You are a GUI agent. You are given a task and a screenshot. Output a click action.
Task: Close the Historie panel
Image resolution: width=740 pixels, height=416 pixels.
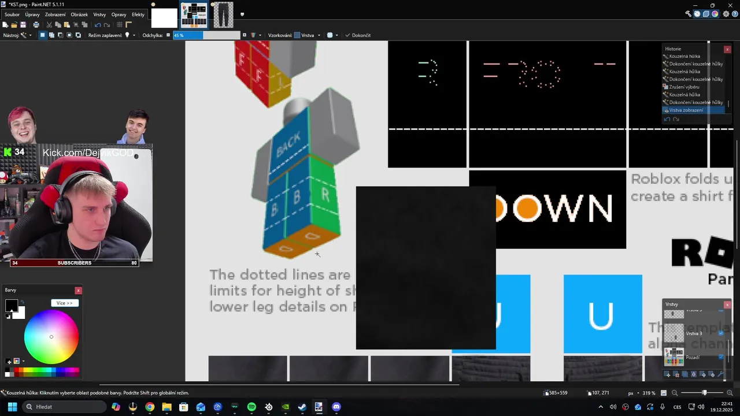pyautogui.click(x=727, y=49)
